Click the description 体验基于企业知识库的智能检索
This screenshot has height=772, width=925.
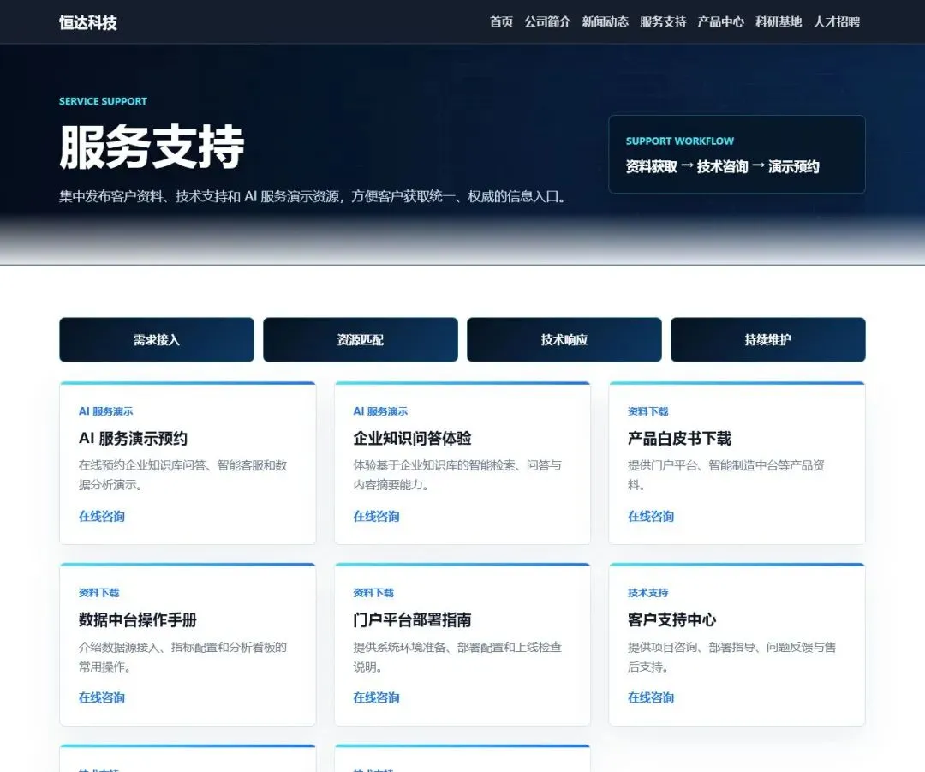pyautogui.click(x=457, y=475)
